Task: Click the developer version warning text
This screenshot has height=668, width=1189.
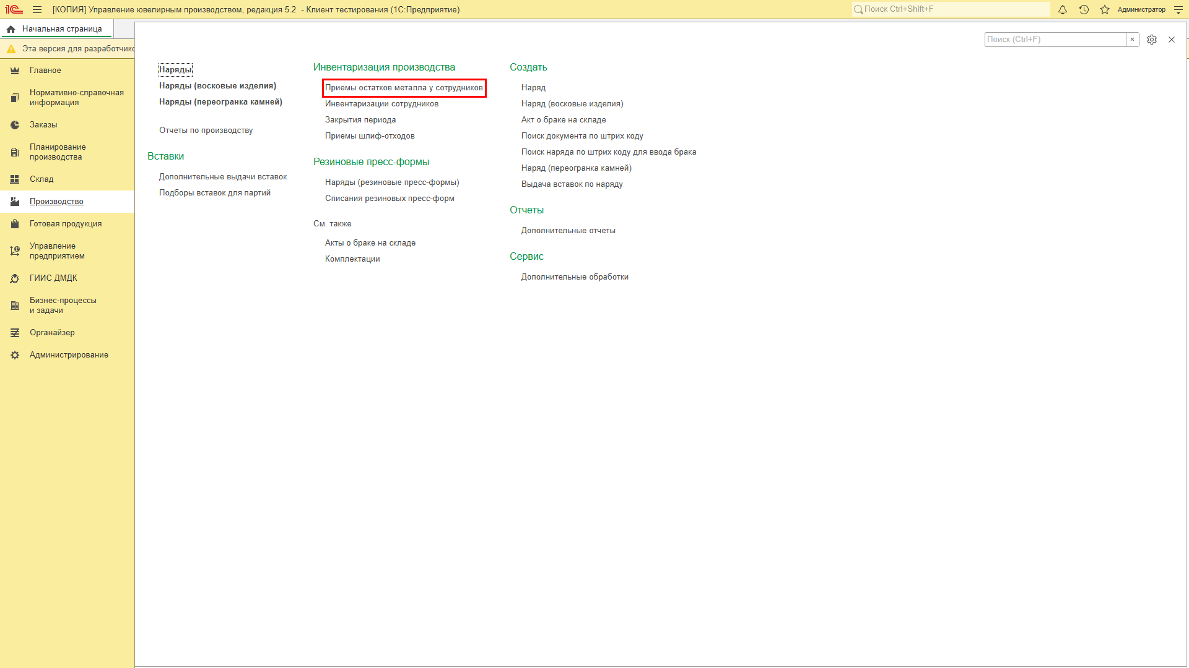Action: click(78, 49)
